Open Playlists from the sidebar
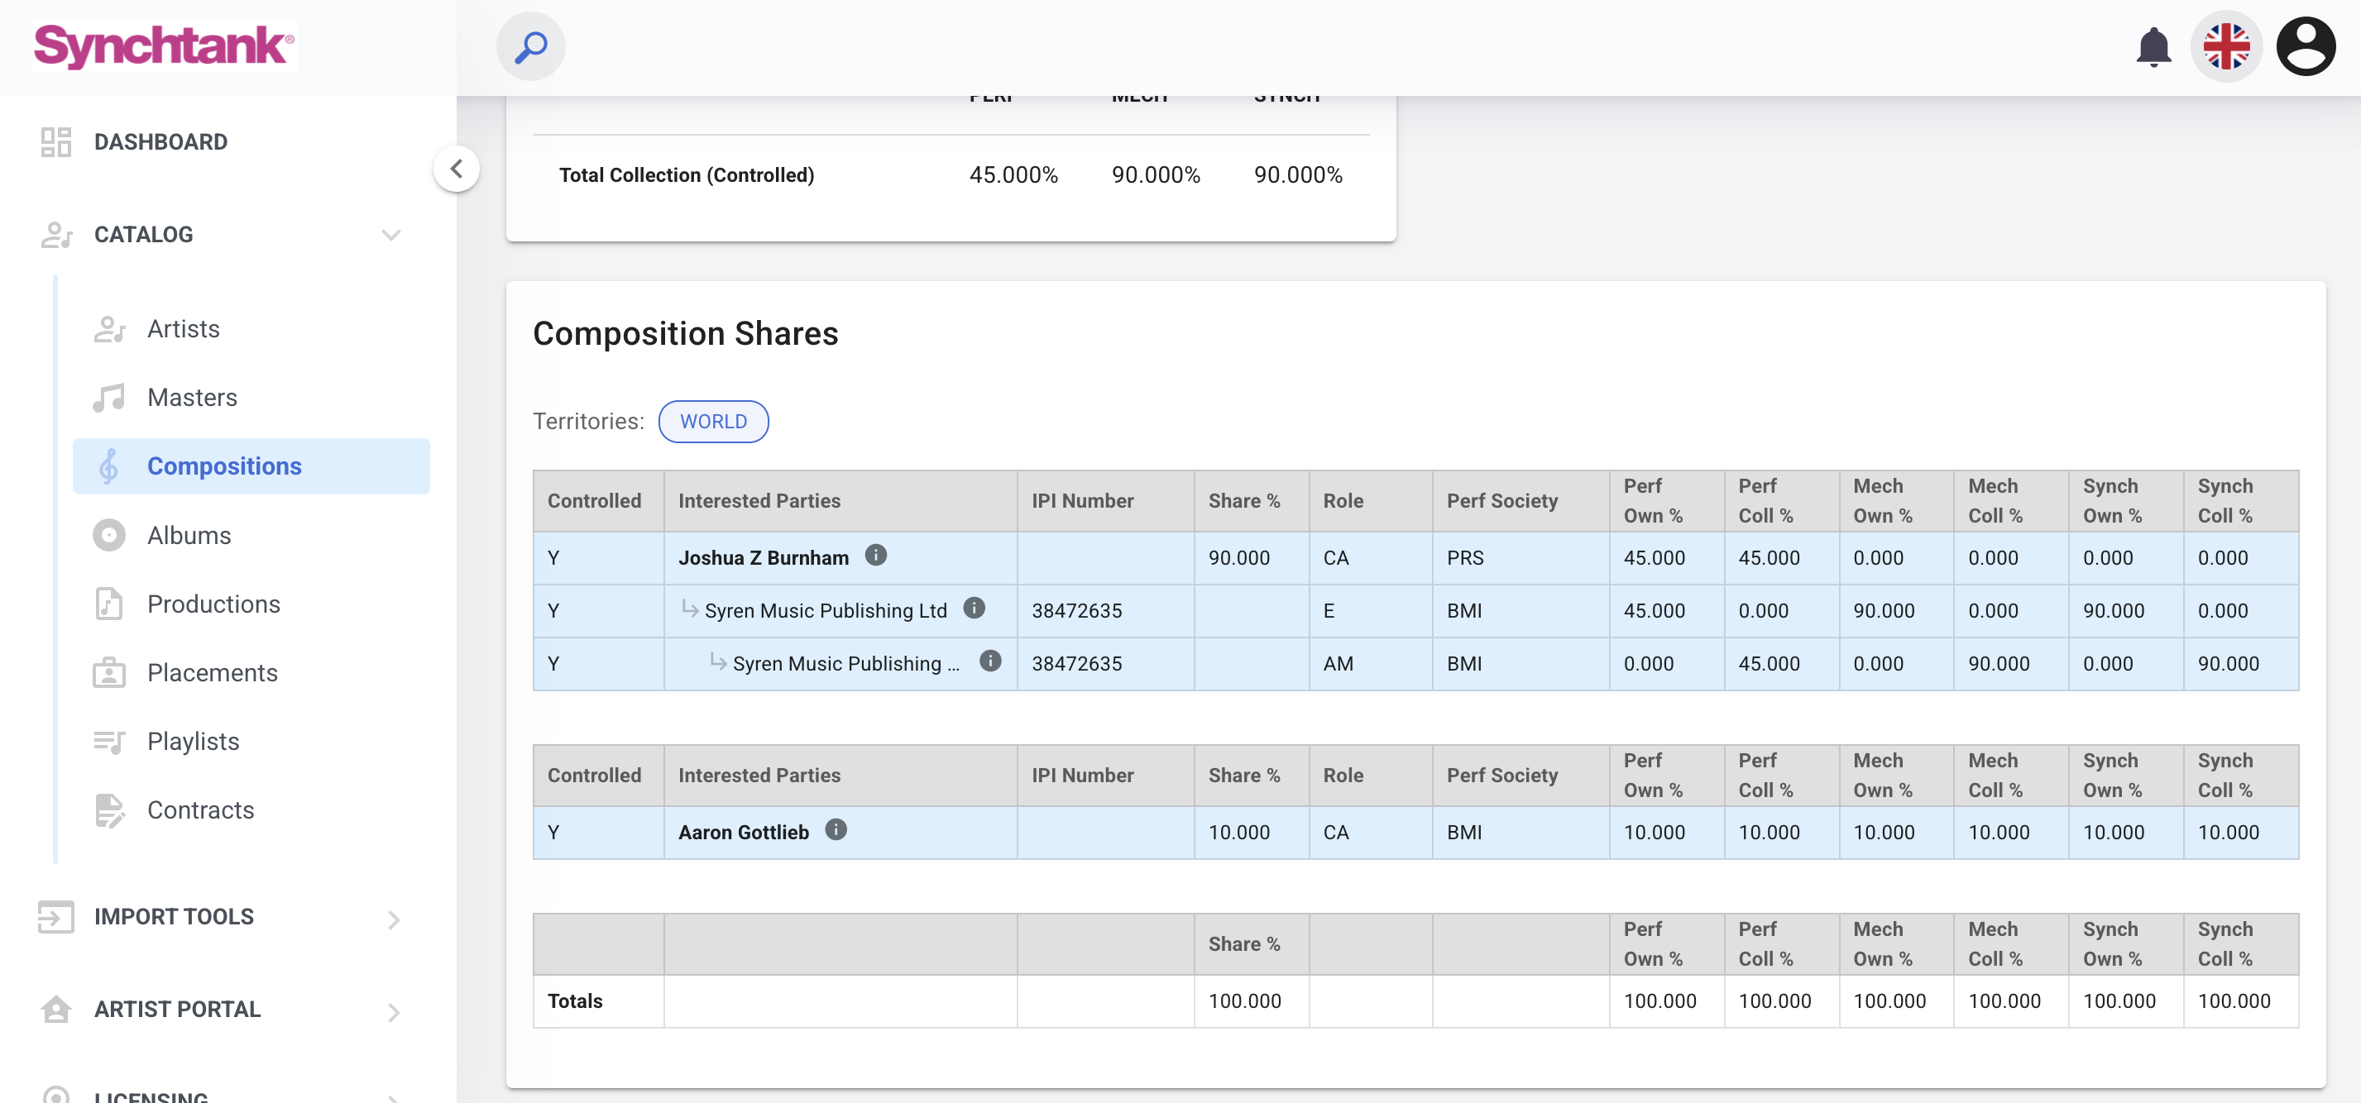Image resolution: width=2361 pixels, height=1103 pixels. pos(193,741)
